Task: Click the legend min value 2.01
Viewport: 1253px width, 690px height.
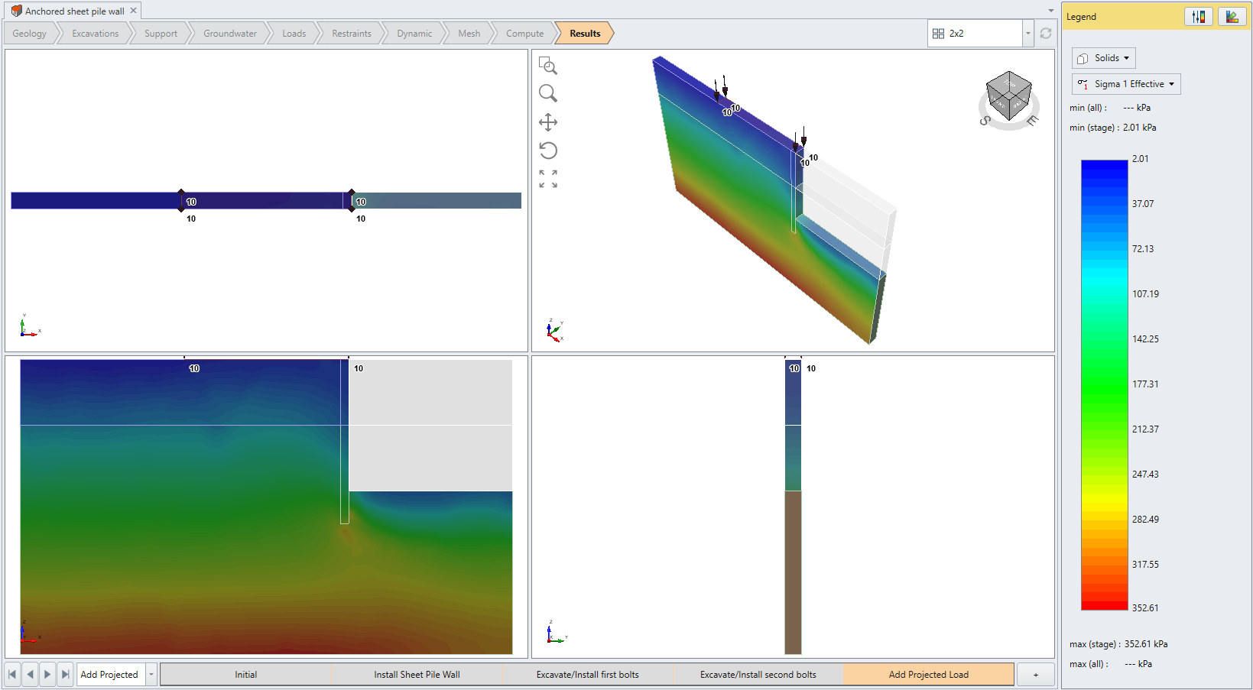Action: tap(1140, 159)
